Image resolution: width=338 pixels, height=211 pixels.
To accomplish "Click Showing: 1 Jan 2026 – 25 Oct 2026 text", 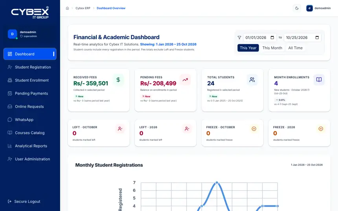I will pos(168,44).
